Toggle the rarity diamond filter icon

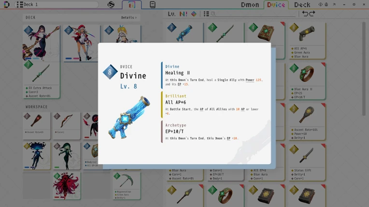tap(194, 14)
